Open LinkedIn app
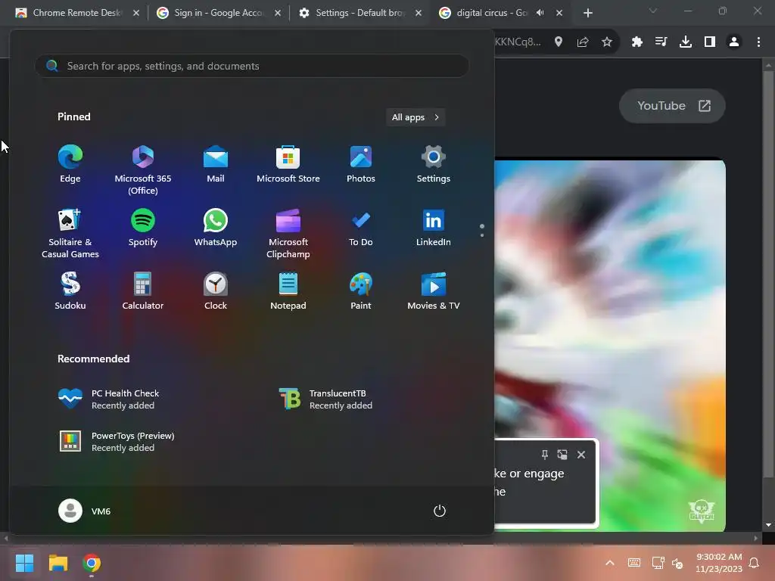The image size is (775, 581). (434, 227)
